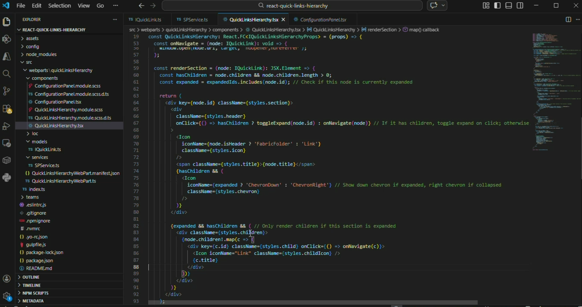
Task: Expand the assets folder
Action: click(x=32, y=38)
